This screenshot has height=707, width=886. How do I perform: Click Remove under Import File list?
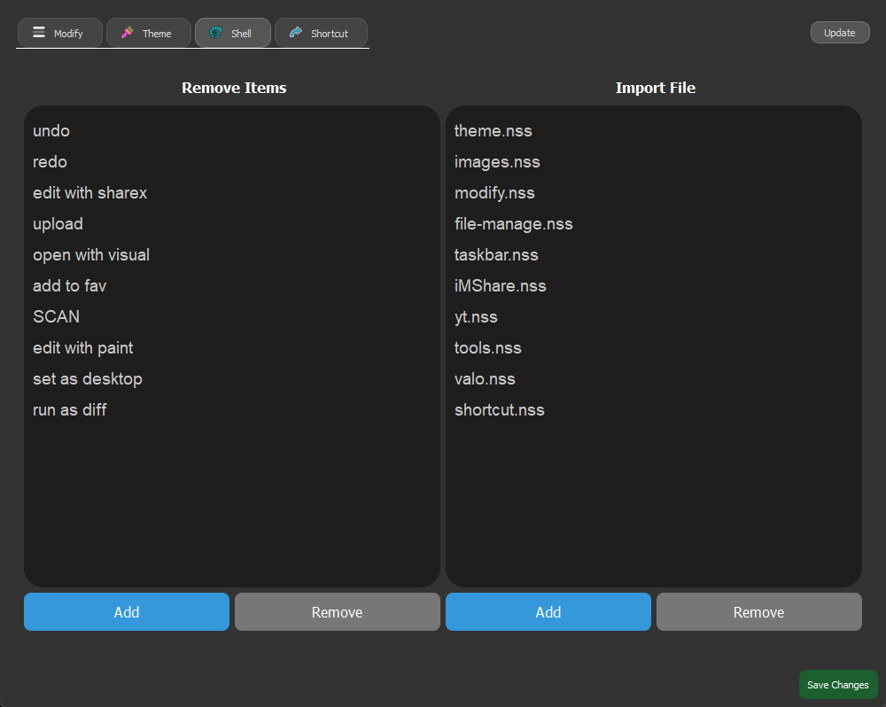tap(759, 612)
